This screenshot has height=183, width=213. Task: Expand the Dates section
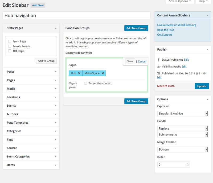(x=31, y=165)
